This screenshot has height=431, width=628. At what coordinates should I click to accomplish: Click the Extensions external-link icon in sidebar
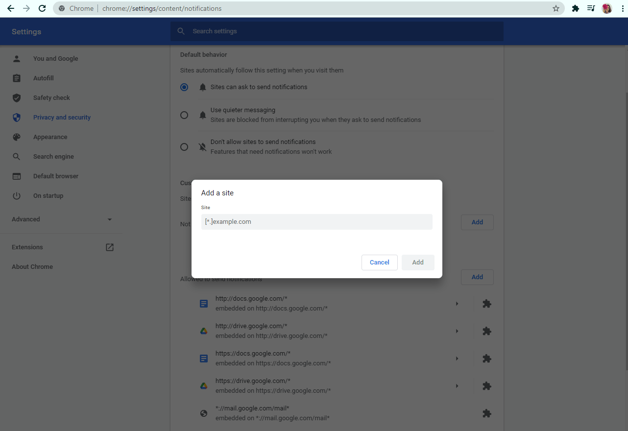(110, 247)
